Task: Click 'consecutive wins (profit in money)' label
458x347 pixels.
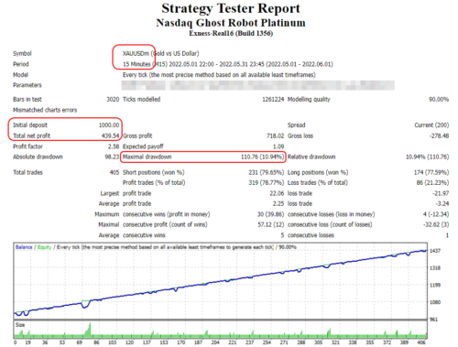Action: pos(167,214)
